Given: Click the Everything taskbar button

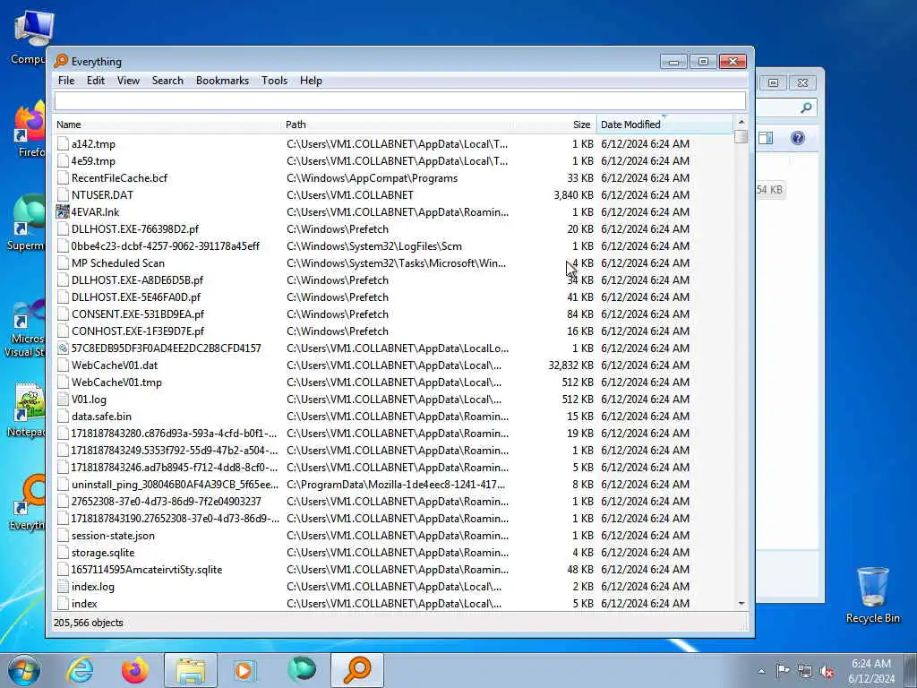Looking at the screenshot, I should tap(357, 670).
